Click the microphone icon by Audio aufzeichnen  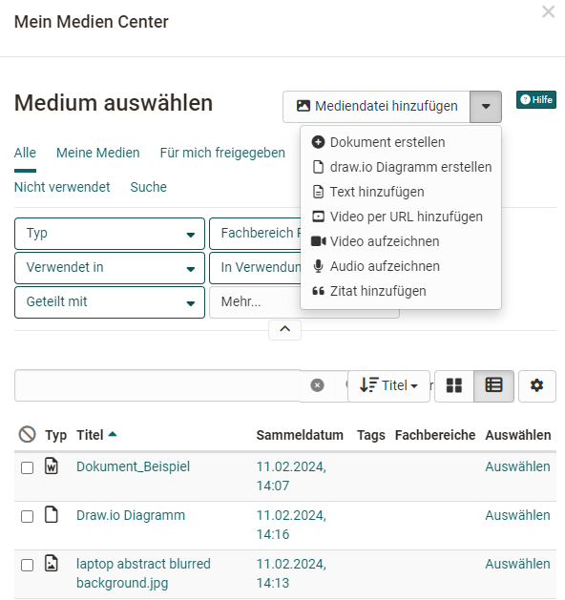point(318,266)
